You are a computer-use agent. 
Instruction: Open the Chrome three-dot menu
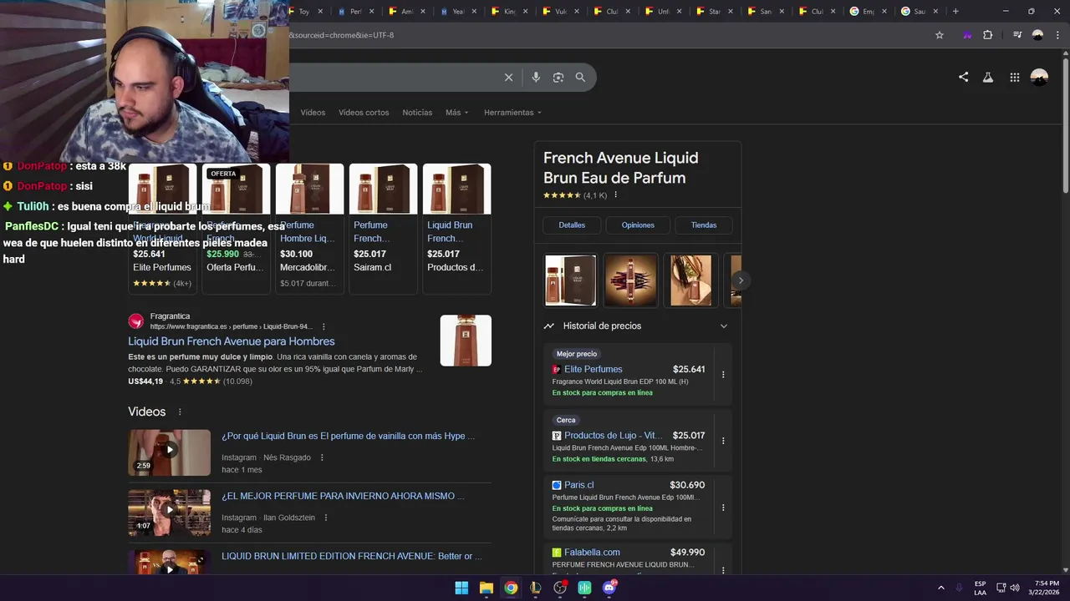click(x=1057, y=35)
